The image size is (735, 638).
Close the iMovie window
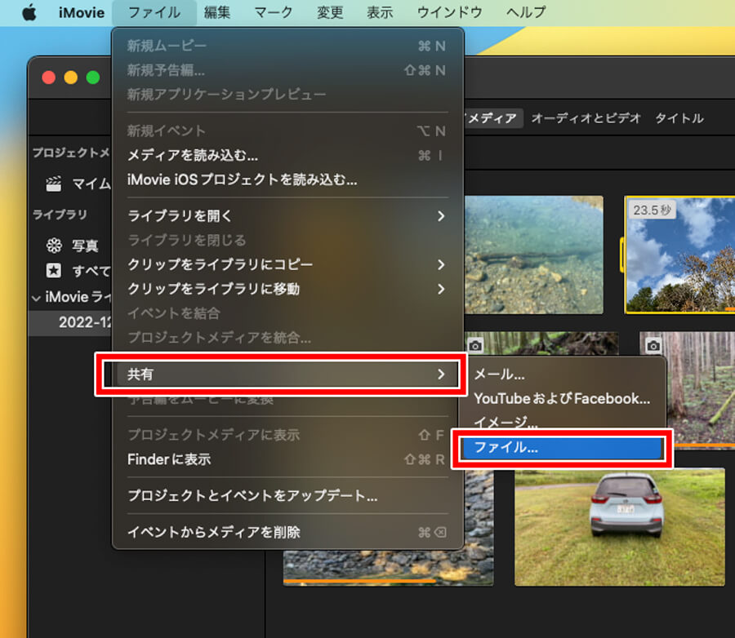tap(49, 78)
